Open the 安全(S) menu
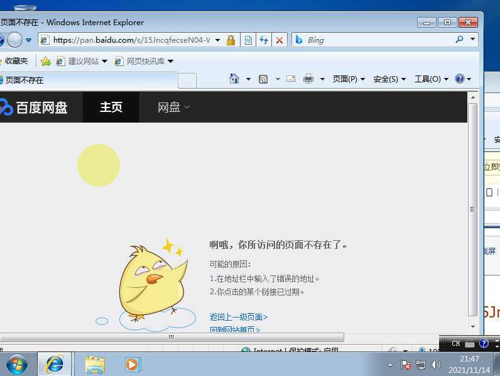 389,79
